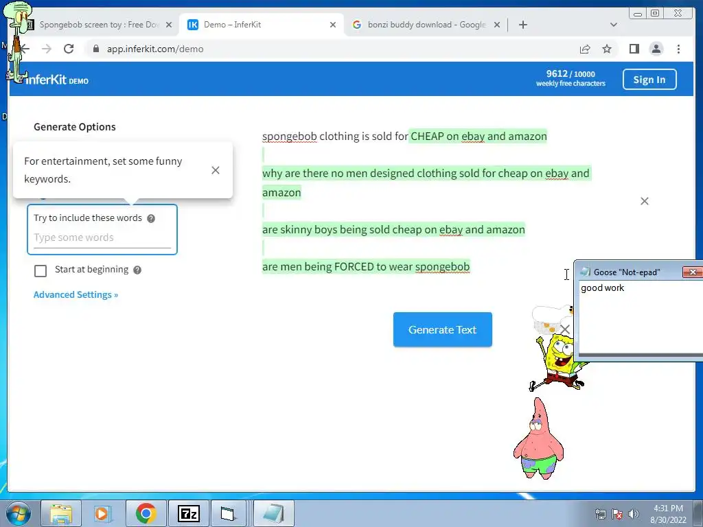Click the small X near Spongebob's net

point(565,329)
